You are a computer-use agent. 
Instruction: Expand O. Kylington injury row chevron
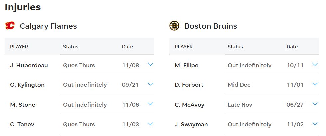(x=150, y=84)
